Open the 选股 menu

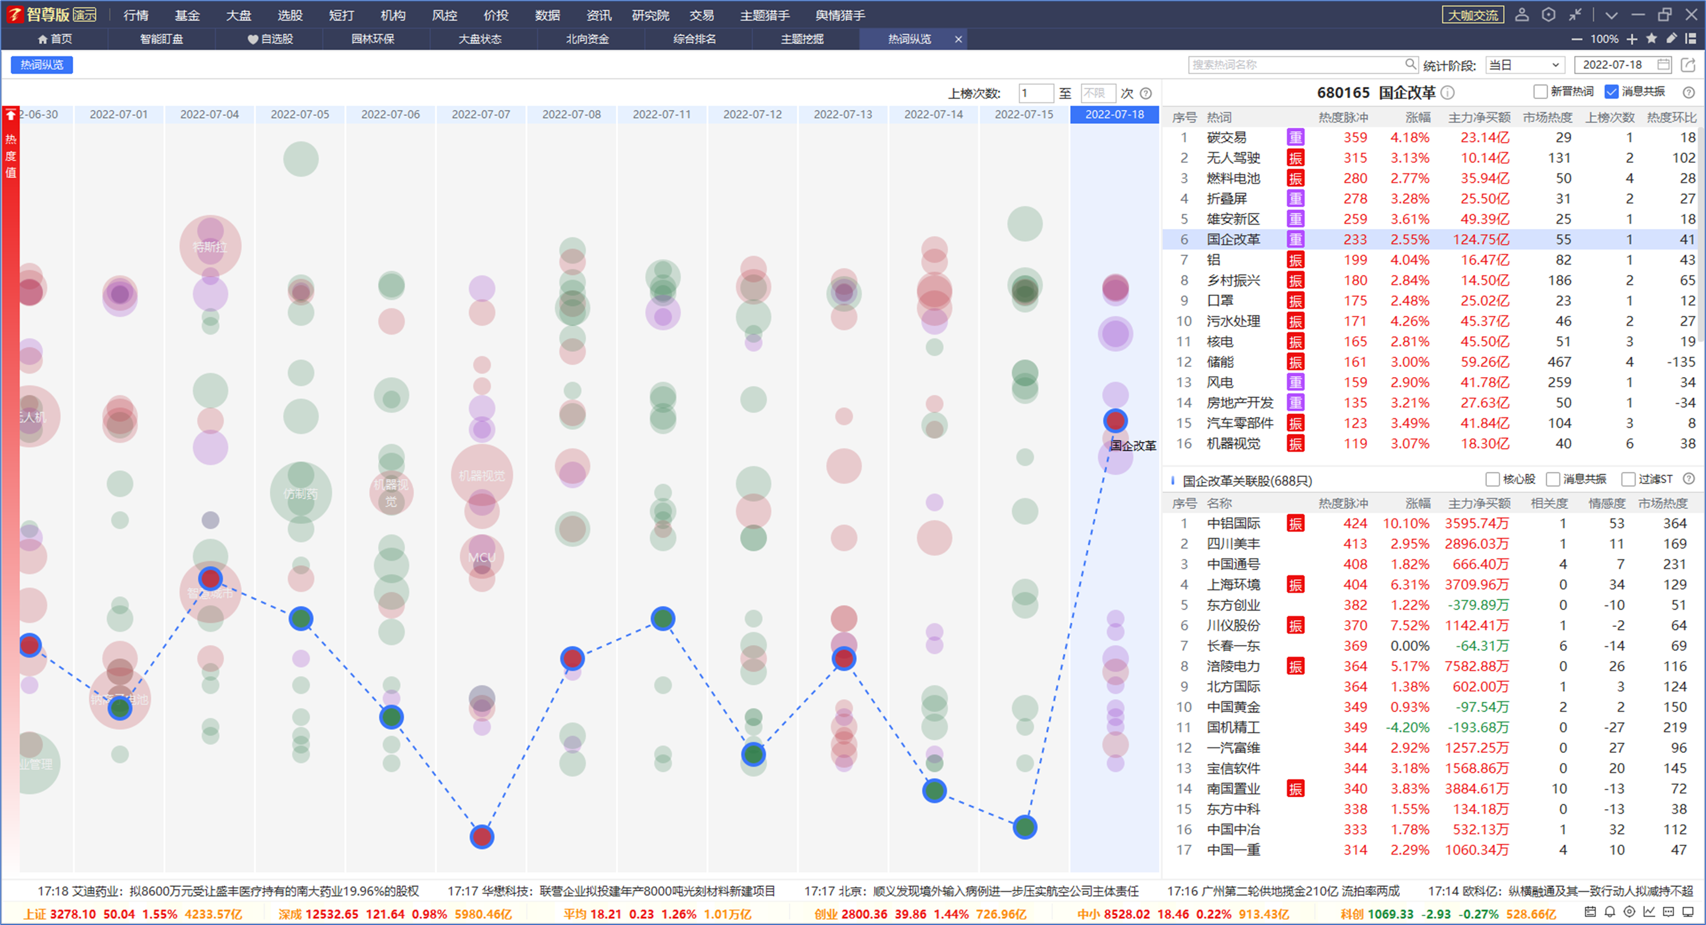pos(290,15)
